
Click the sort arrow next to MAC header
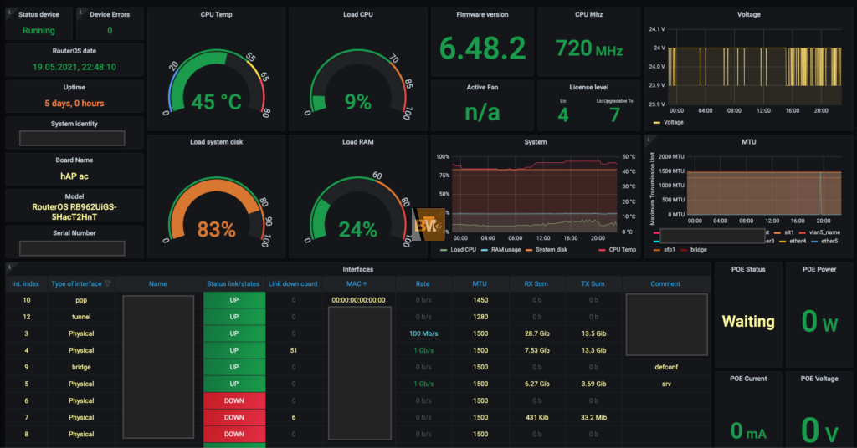coord(369,283)
